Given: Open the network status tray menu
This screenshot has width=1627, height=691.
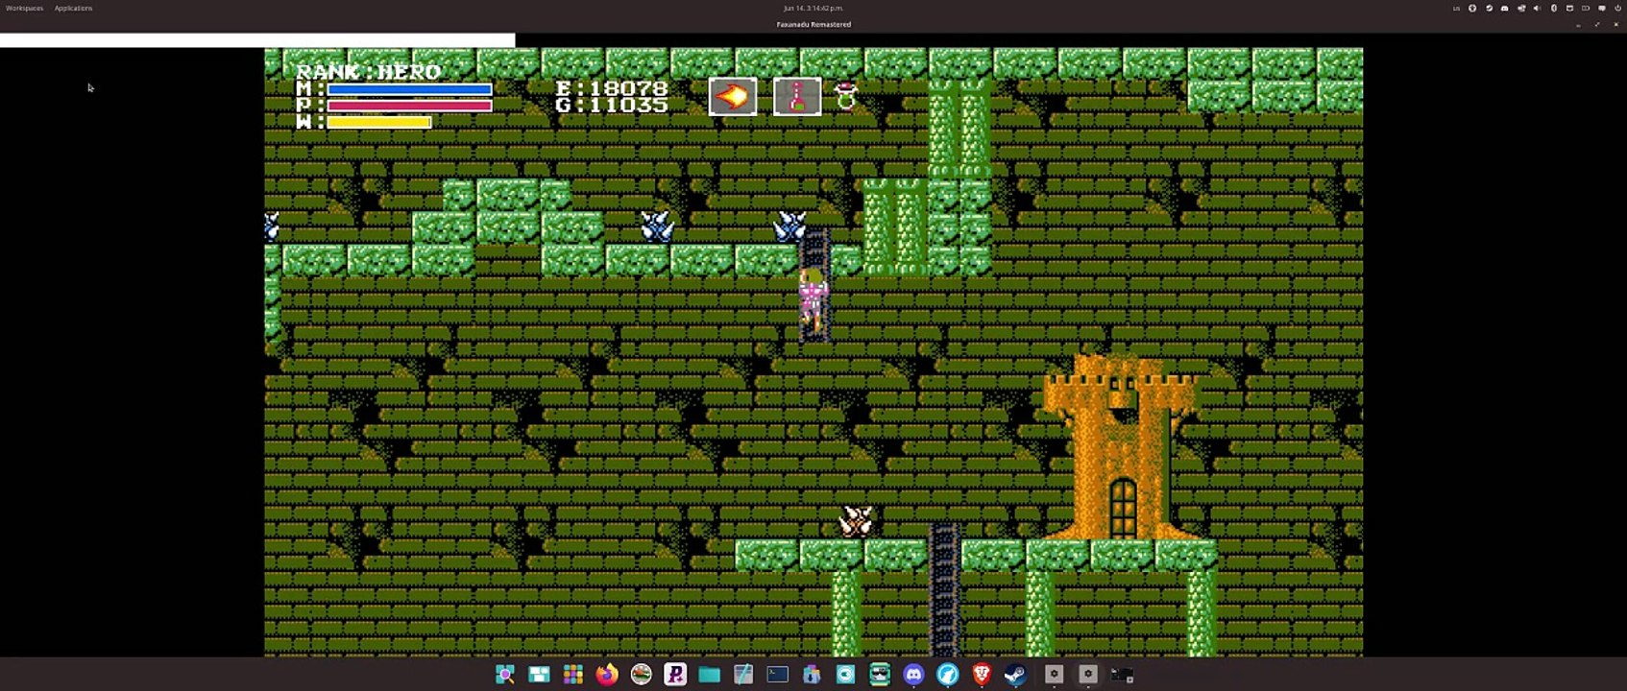Looking at the screenshot, I should (x=1521, y=8).
